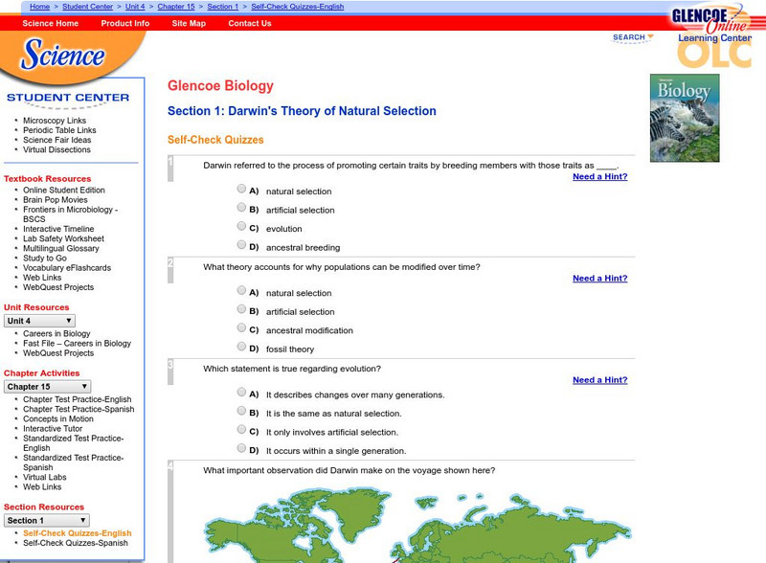Image resolution: width=766 pixels, height=563 pixels.
Task: Open Concepts in Motion
Action: (58, 418)
